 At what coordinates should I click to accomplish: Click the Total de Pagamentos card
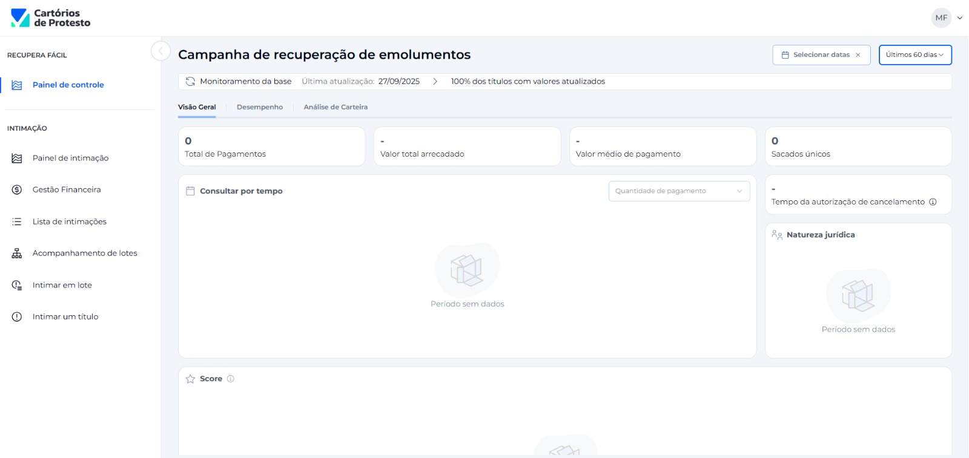pyautogui.click(x=272, y=146)
